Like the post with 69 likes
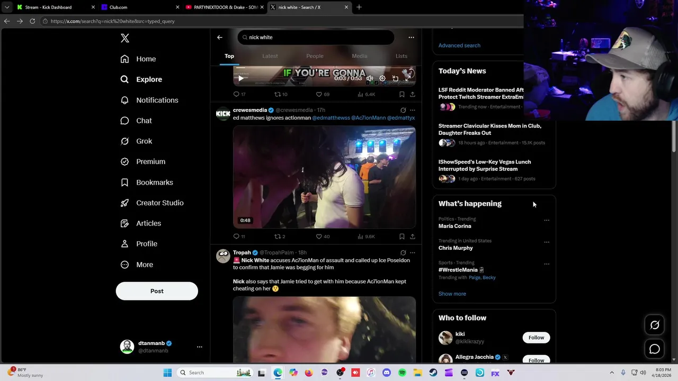This screenshot has height=381, width=678. pyautogui.click(x=323, y=94)
